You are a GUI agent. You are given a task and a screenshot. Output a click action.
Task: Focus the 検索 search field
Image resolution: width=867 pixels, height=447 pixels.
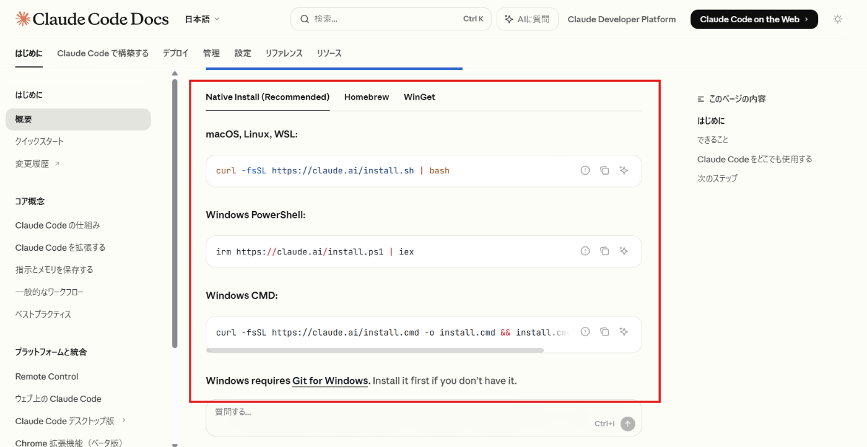point(391,19)
